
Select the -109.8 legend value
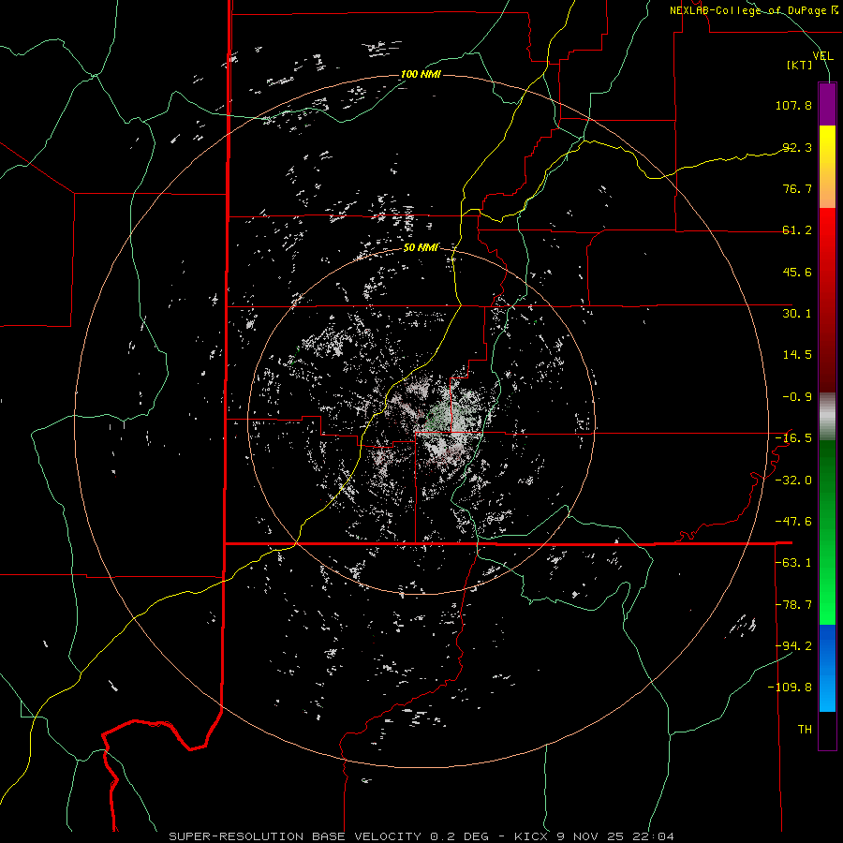click(x=791, y=688)
